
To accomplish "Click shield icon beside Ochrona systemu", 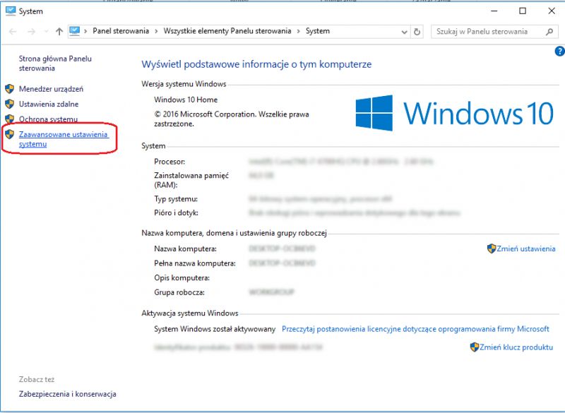I will click(10, 119).
